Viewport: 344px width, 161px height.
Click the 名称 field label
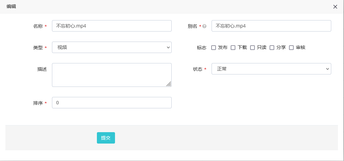[x=38, y=26]
